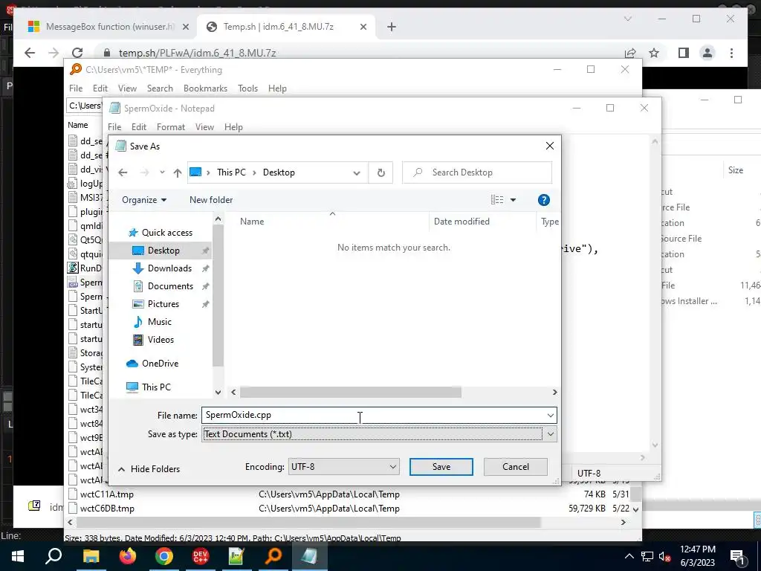Open taskbar Search
The image size is (761, 571).
pos(54,556)
